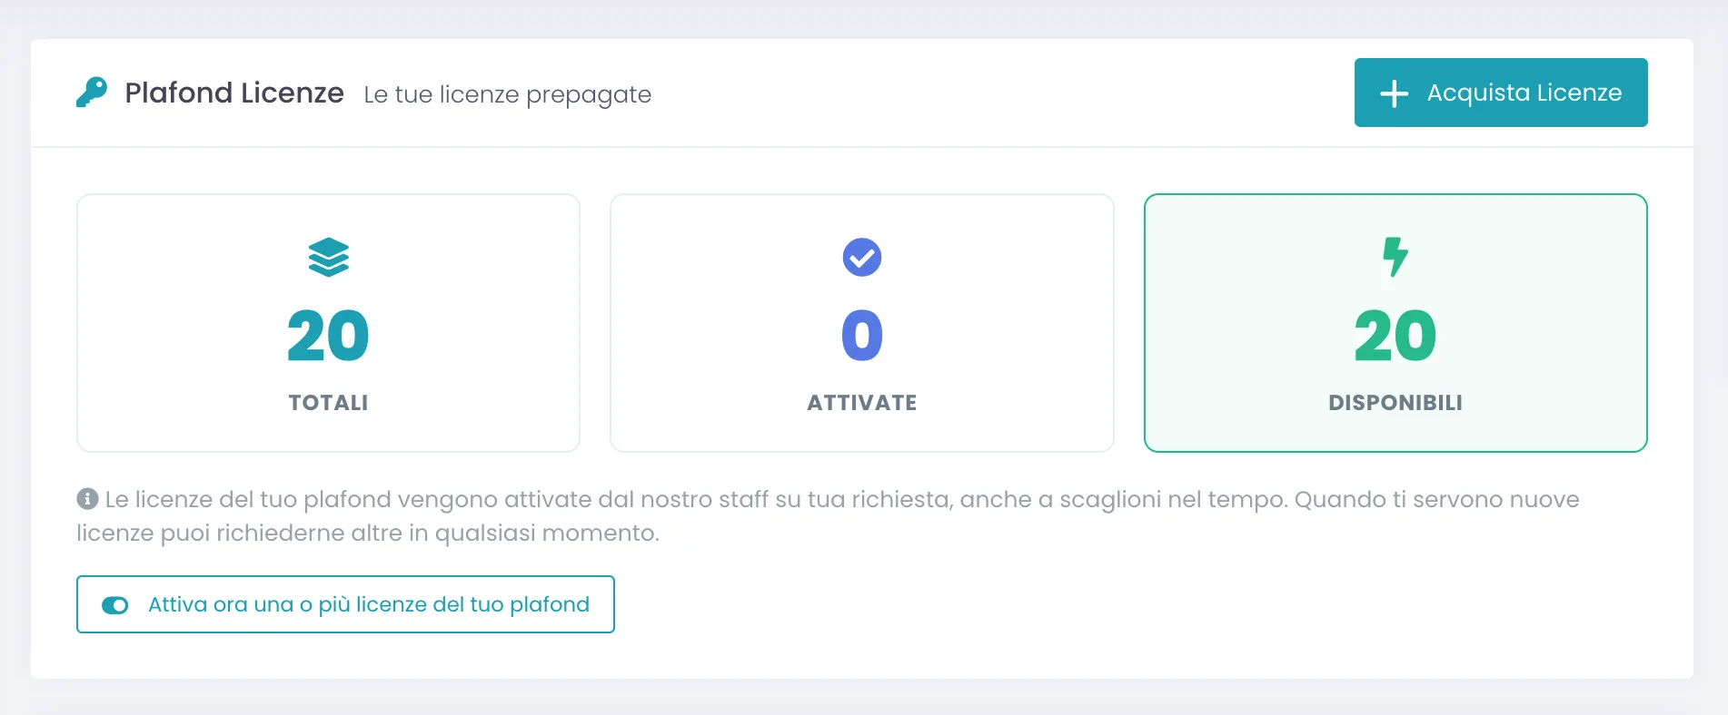
Task: Click the teal 20 total count
Action: (329, 337)
